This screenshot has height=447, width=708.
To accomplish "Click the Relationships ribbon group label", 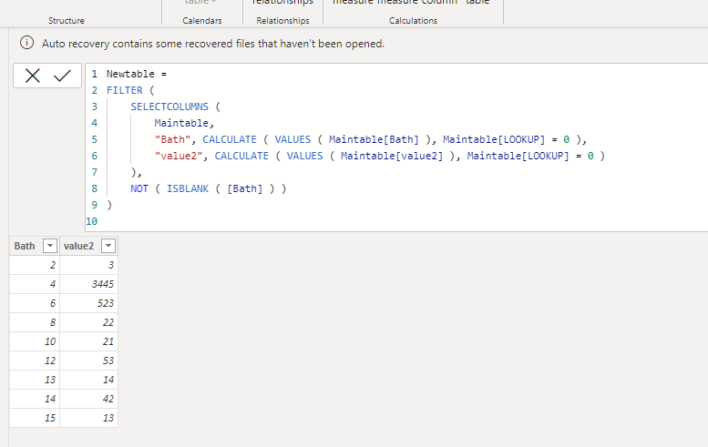I will (x=282, y=21).
